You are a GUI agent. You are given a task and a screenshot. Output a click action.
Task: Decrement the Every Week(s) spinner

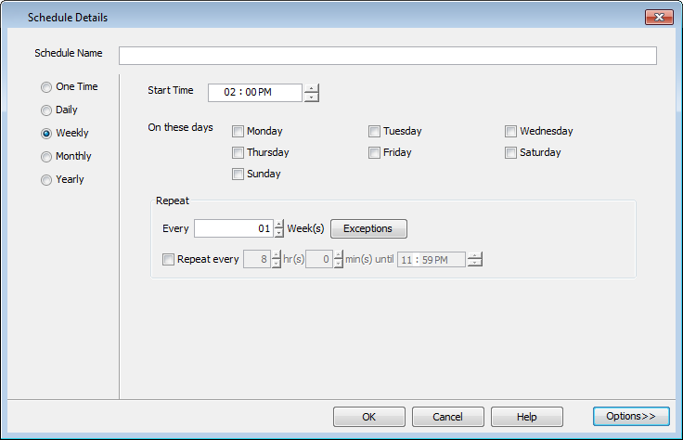279,233
